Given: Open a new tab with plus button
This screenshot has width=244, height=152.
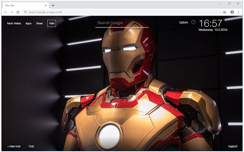Looking at the screenshot, I should tap(53, 6).
